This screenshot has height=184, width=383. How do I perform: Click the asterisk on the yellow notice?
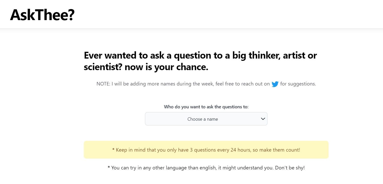(113, 150)
